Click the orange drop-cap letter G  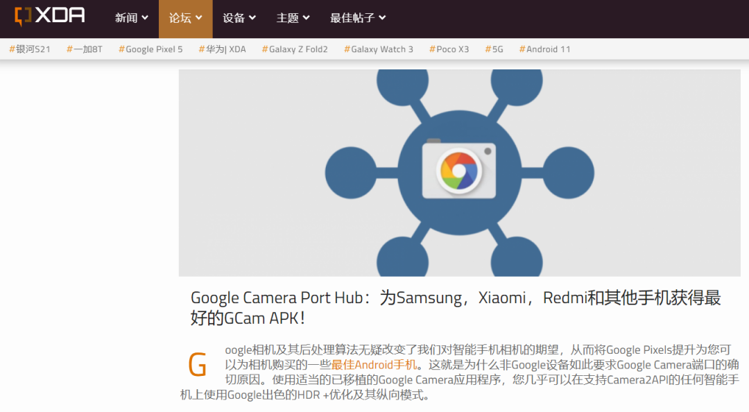(x=197, y=365)
